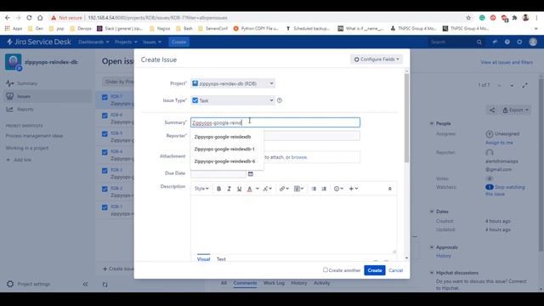
Task: Open Issues in the project sidebar
Action: pyautogui.click(x=48, y=96)
